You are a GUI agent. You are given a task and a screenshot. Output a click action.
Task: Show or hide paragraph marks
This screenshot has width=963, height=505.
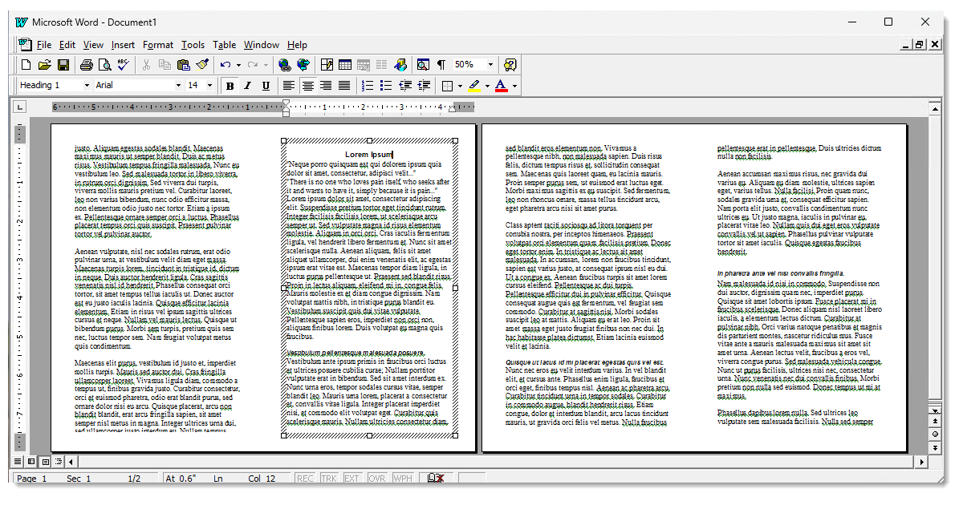[441, 65]
